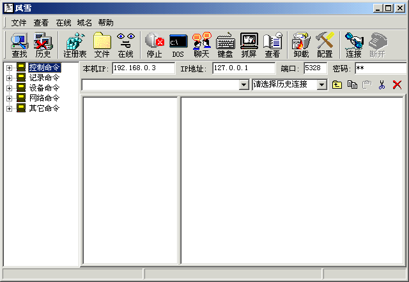This screenshot has height=282, width=409.
Task: Open the 聊天 (Chat) tool
Action: (201, 45)
